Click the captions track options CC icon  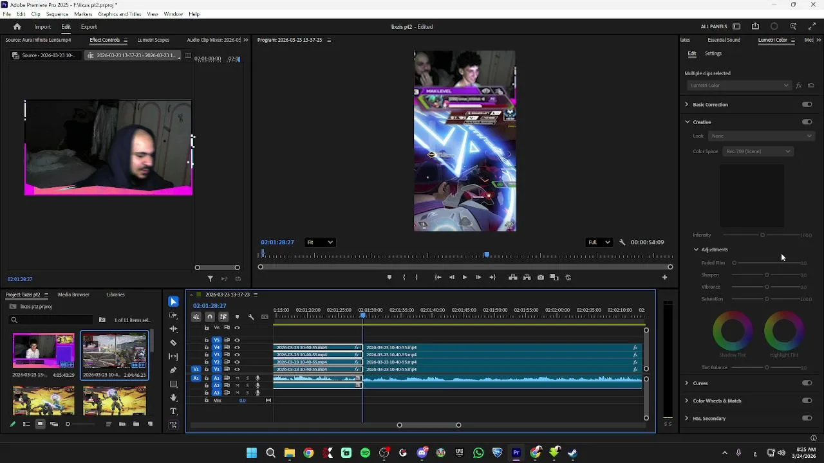tap(265, 316)
